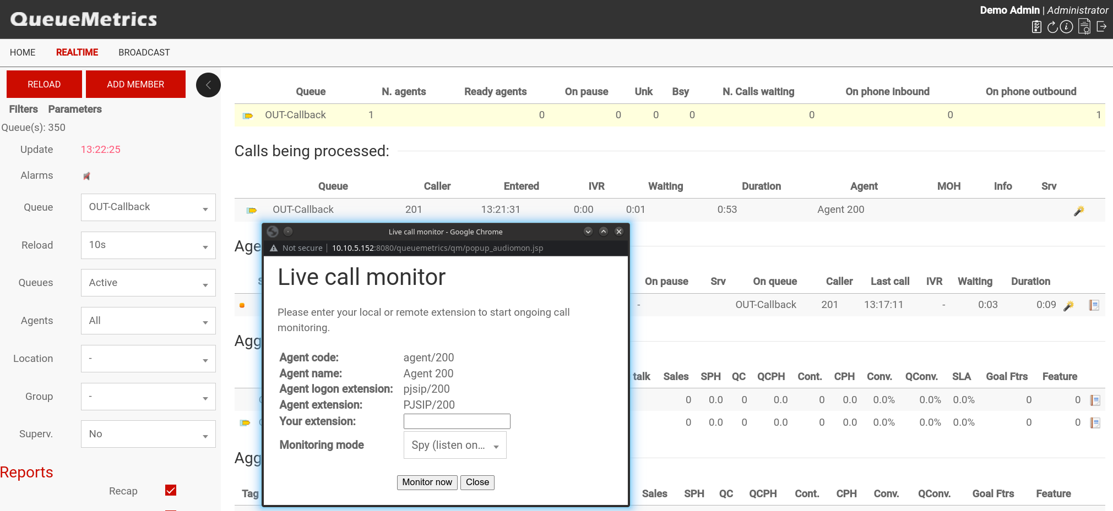Collapse sidebar with round chevron button
1113x511 pixels.
point(208,85)
